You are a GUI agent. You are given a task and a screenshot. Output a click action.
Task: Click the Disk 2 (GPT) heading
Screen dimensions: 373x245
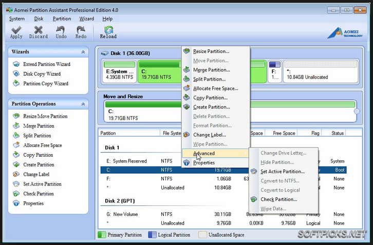(120, 201)
